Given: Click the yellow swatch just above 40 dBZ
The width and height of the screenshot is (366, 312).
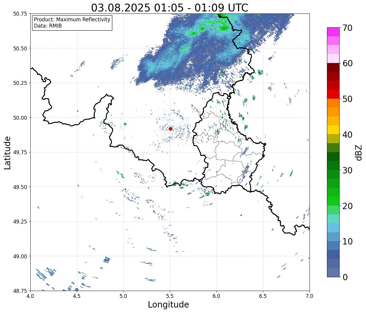Looking at the screenshot, I should pyautogui.click(x=333, y=130).
